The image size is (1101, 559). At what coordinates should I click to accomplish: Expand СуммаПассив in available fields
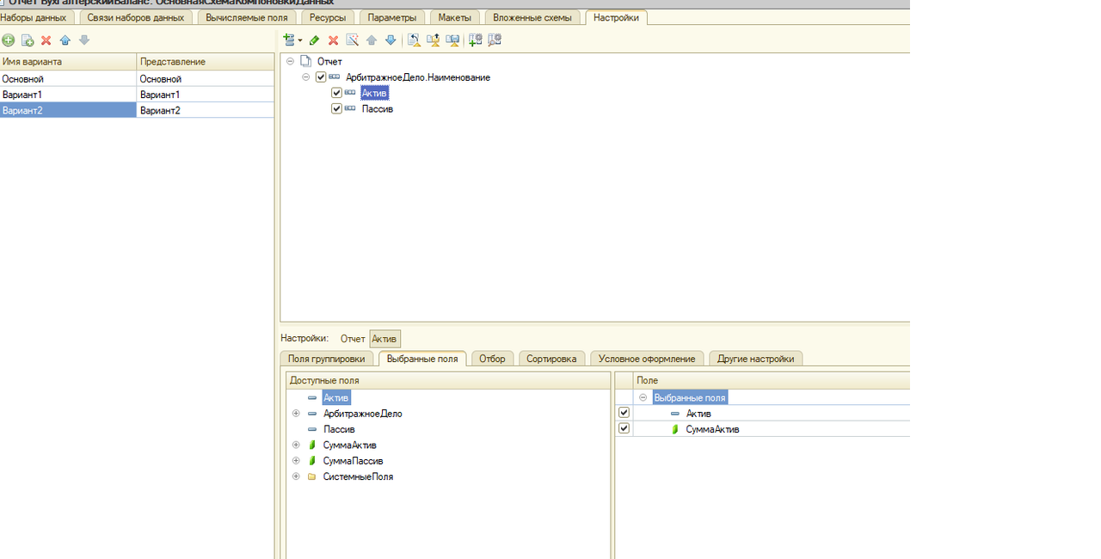296,461
